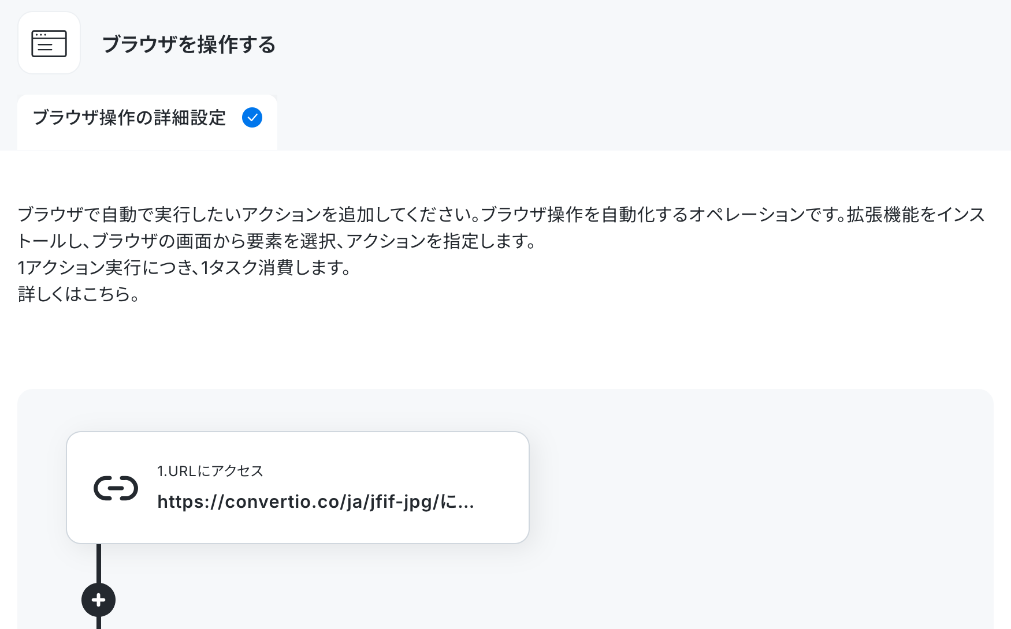
Task: Click the right blank part of URL card
Action: coord(501,488)
